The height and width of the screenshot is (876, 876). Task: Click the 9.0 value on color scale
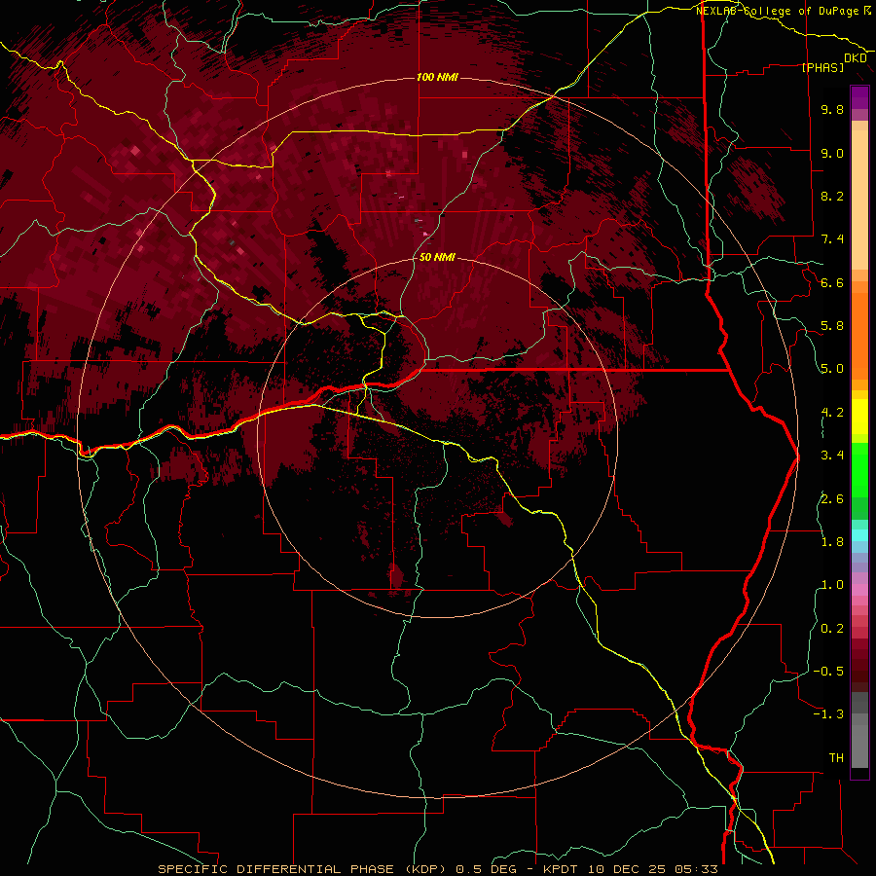tap(832, 153)
